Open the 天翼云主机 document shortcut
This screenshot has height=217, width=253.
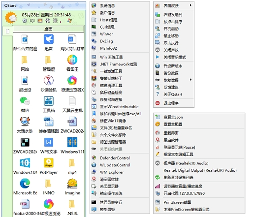[72, 104]
